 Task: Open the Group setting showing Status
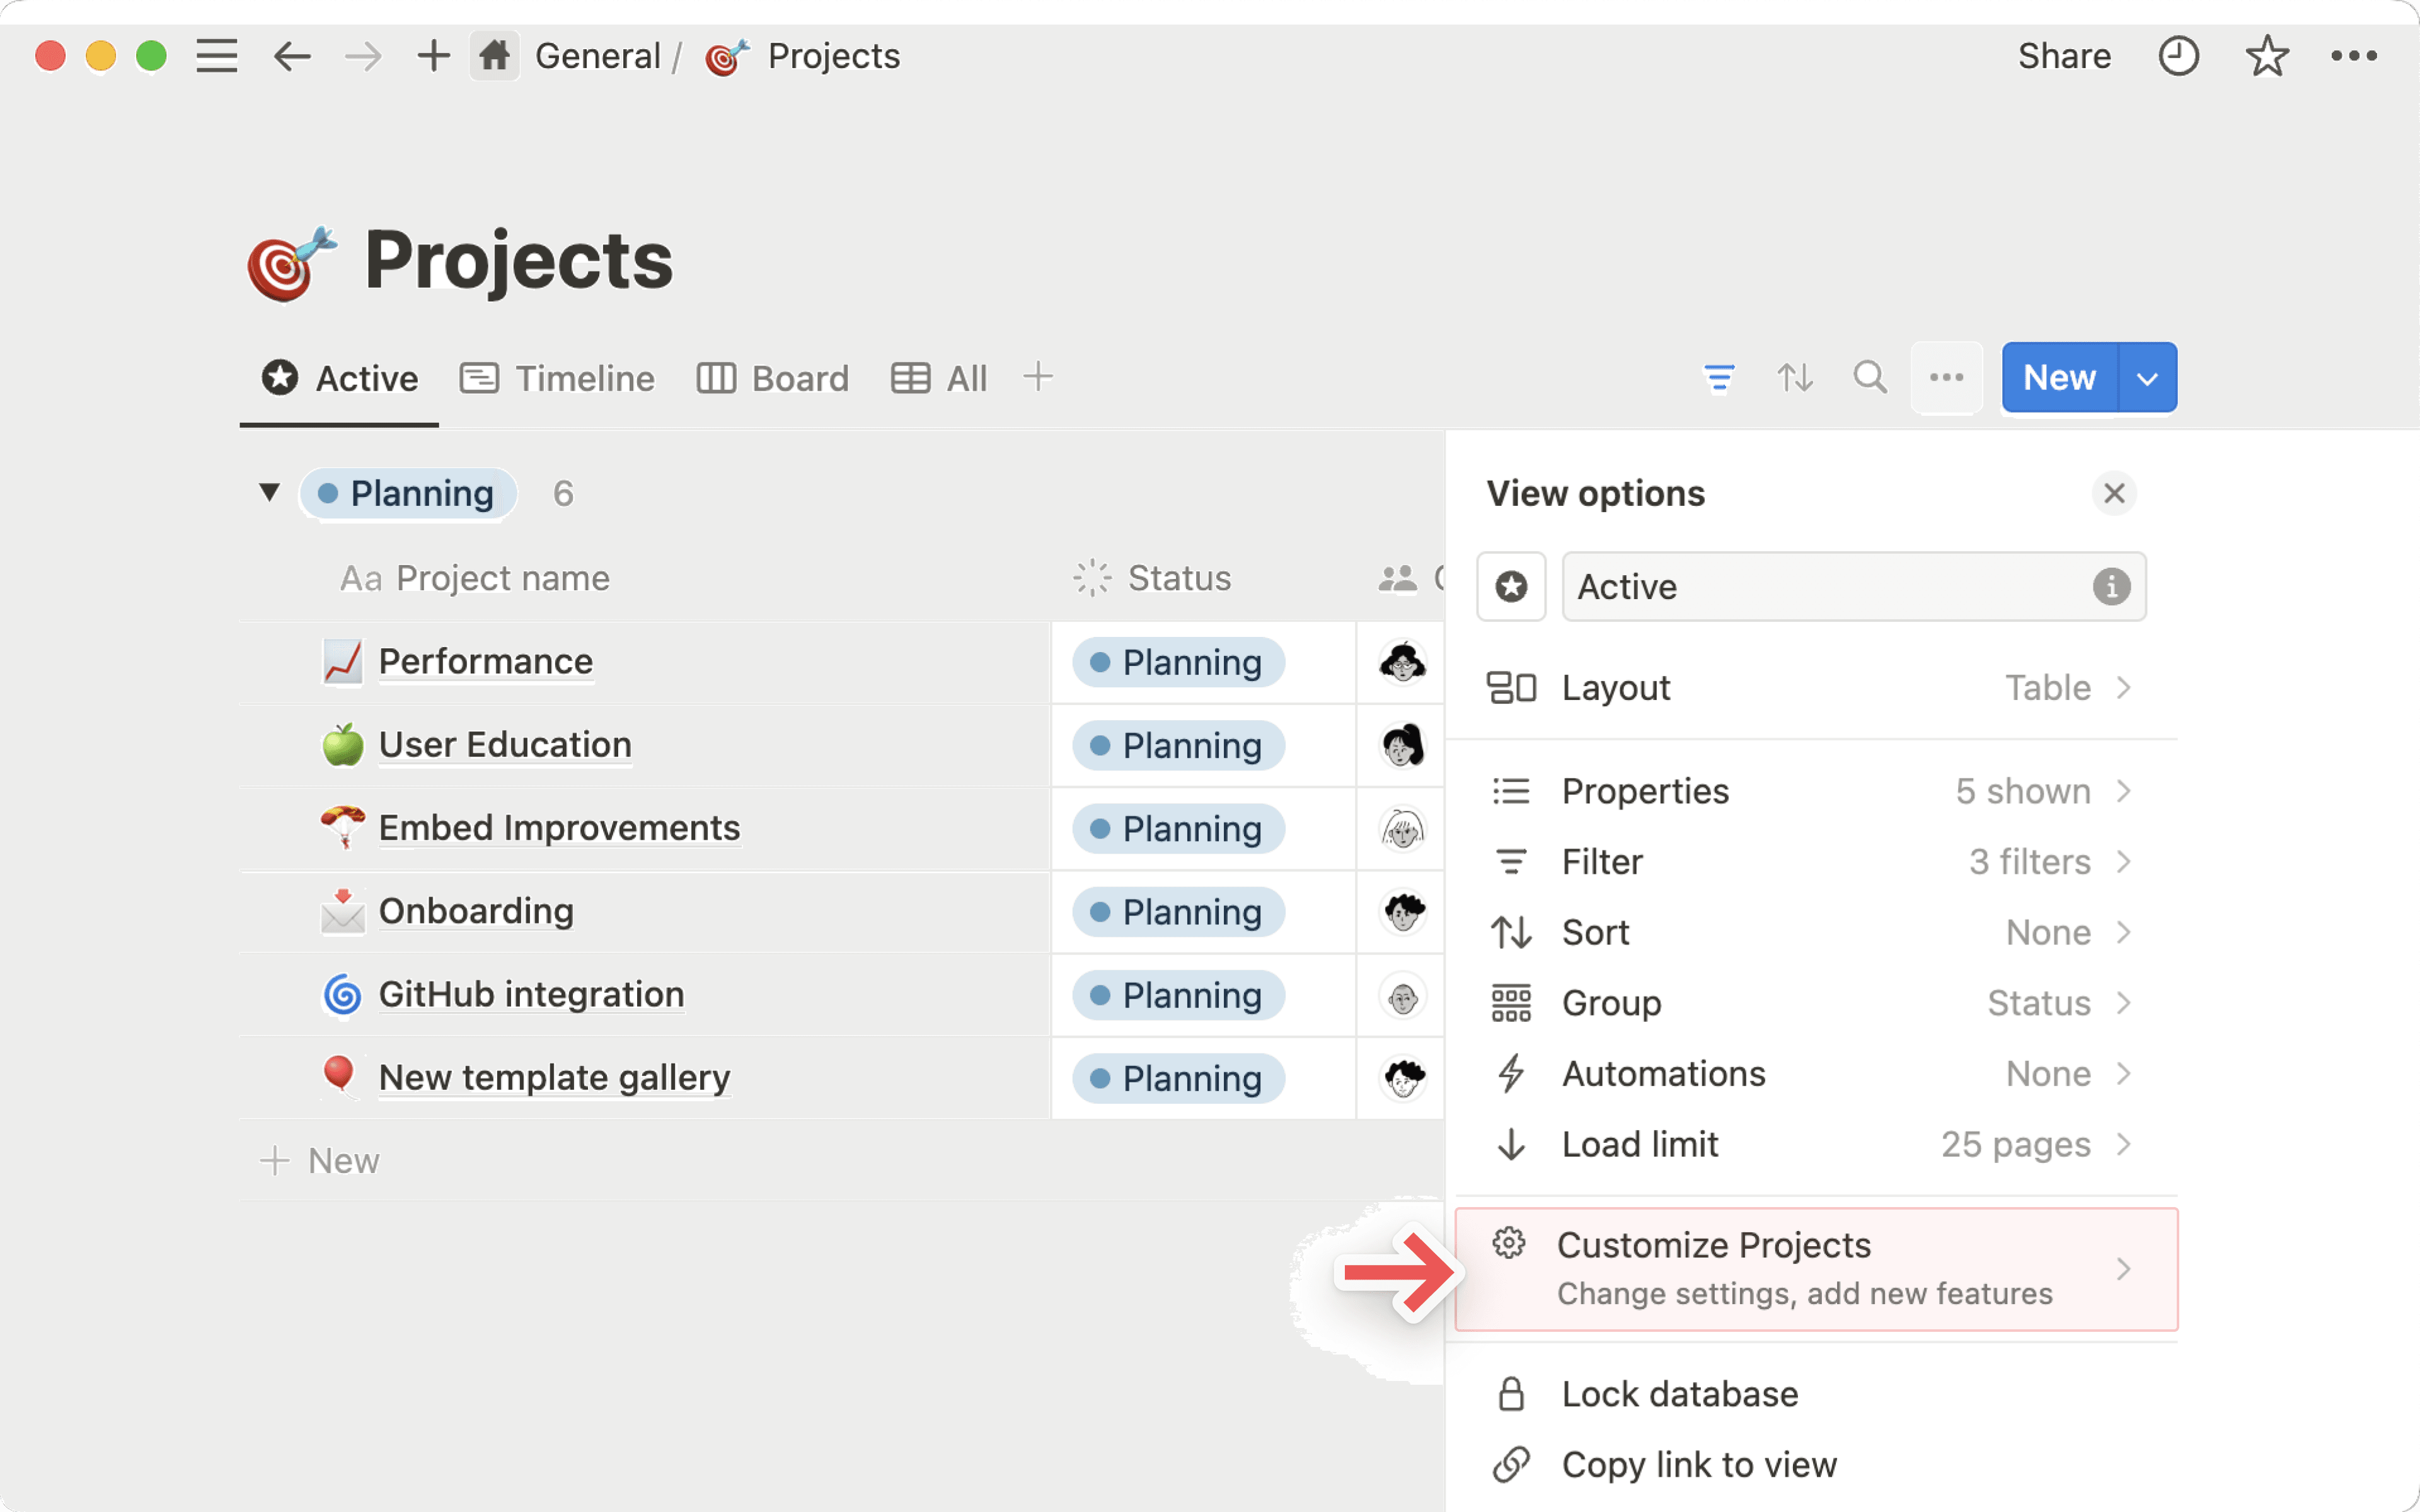1810,1003
